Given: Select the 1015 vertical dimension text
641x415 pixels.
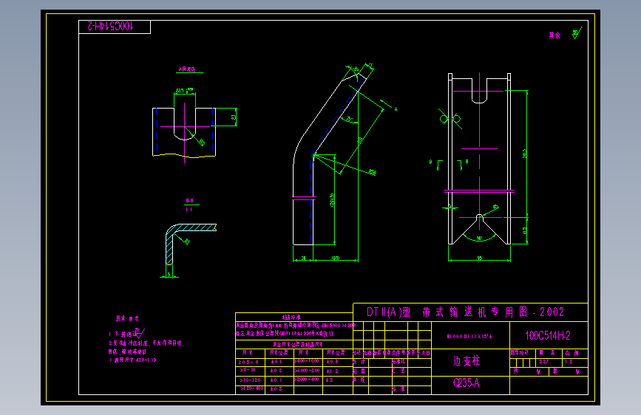Looking at the screenshot, I should [524, 154].
